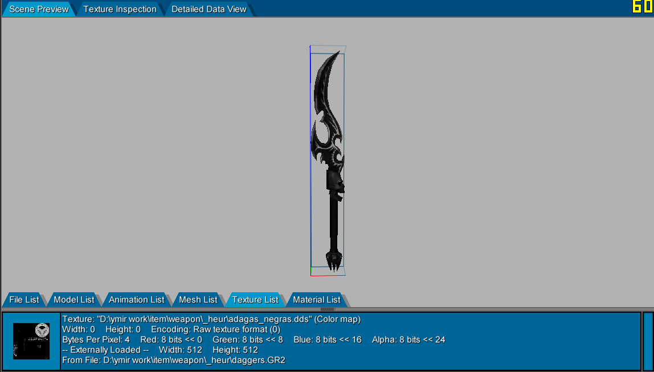Click the yellow 60 FPS counter
The width and height of the screenshot is (654, 372).
643,7
